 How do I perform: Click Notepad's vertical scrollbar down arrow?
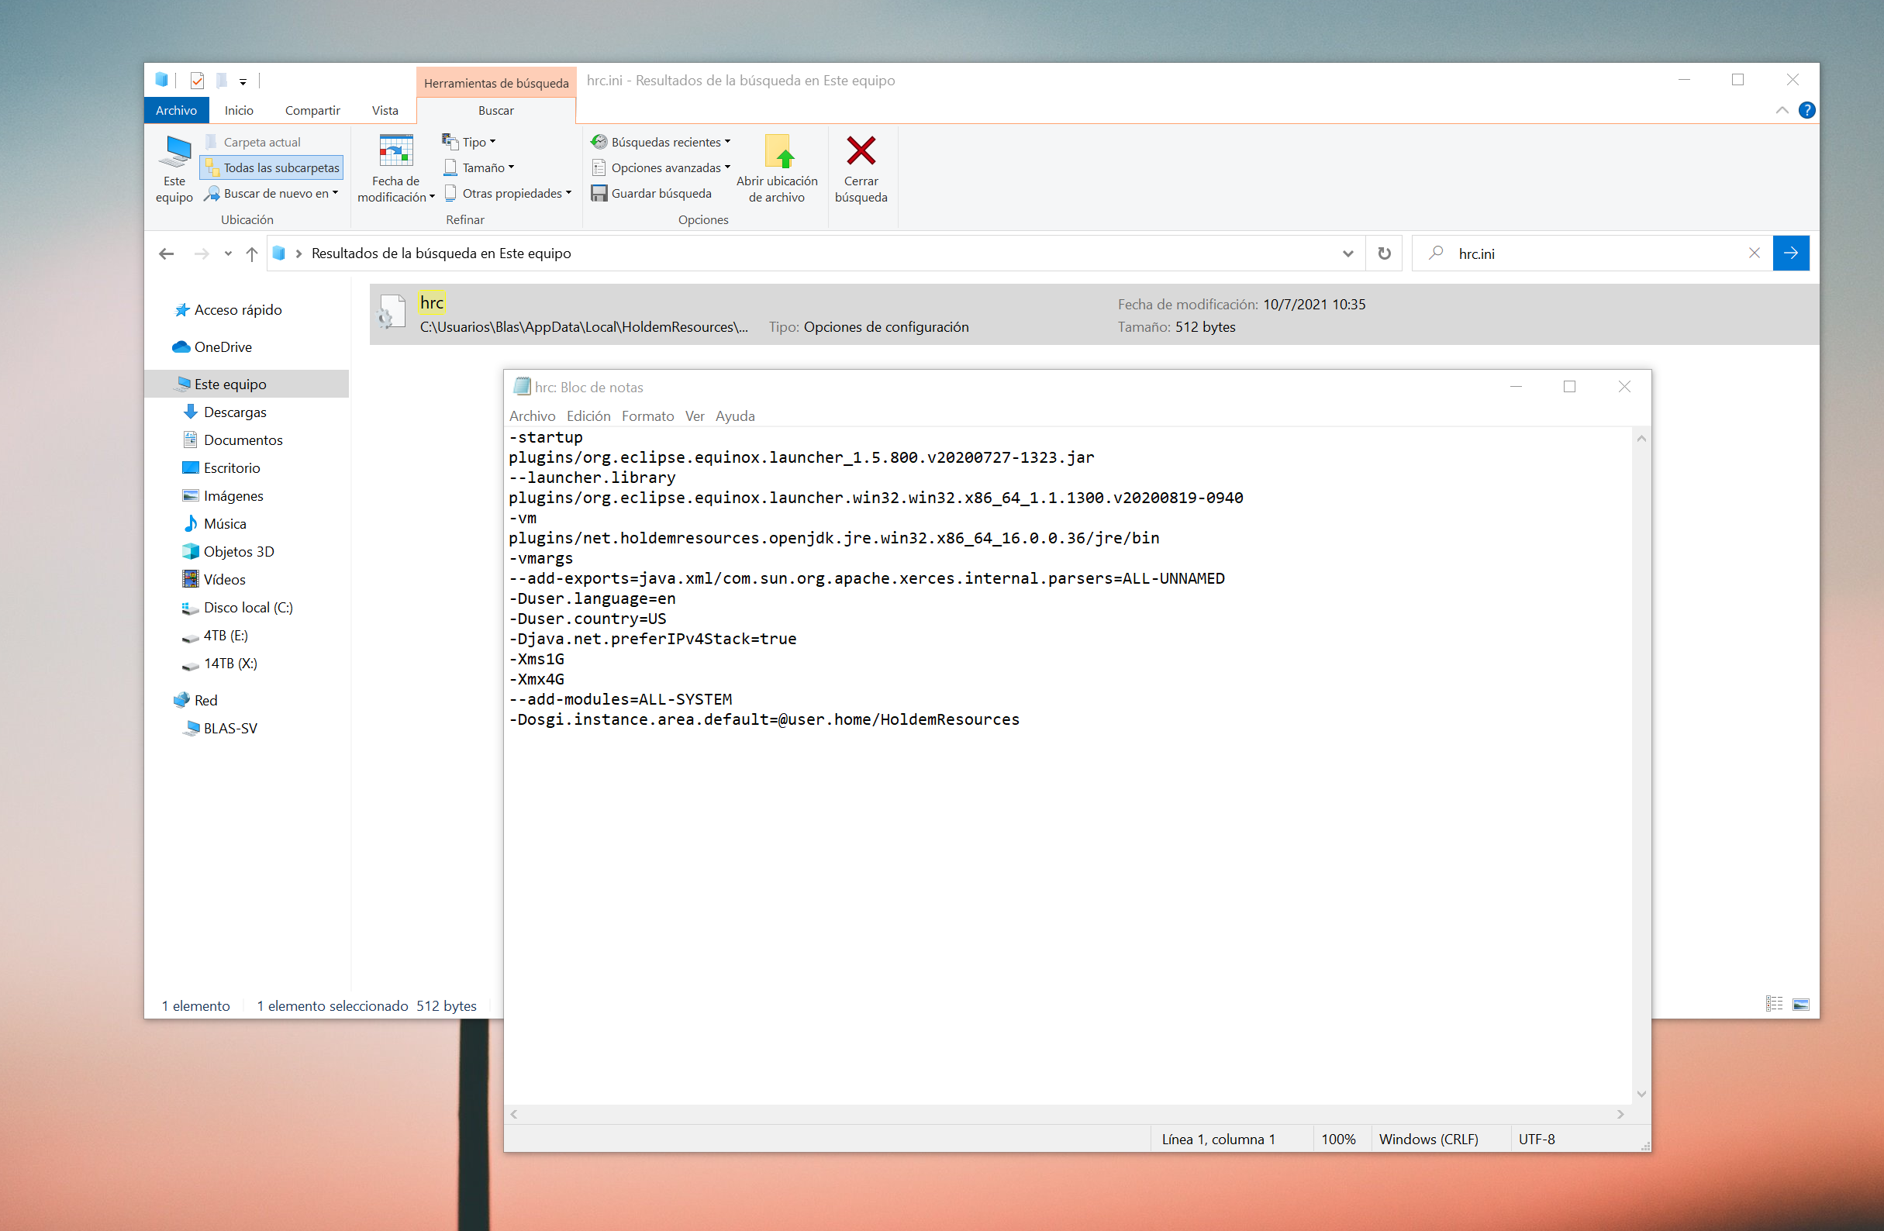(x=1641, y=1094)
